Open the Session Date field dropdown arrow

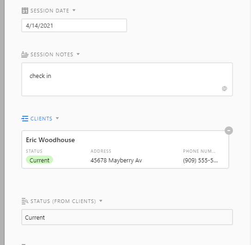click(74, 11)
